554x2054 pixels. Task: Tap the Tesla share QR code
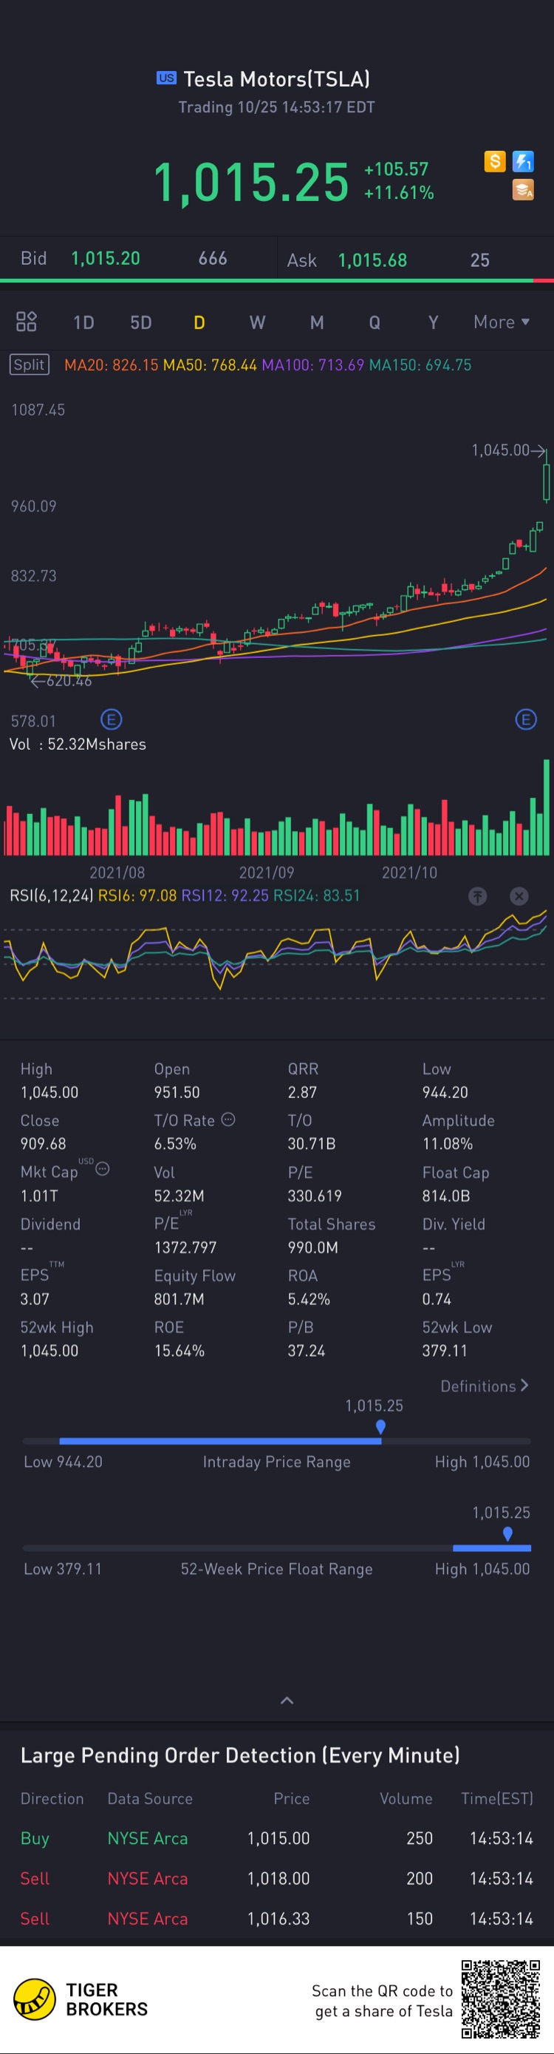coord(501,1999)
